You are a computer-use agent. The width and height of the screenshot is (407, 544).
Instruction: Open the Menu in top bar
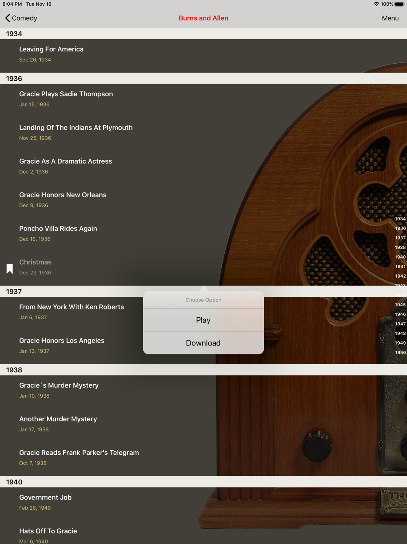(x=390, y=18)
